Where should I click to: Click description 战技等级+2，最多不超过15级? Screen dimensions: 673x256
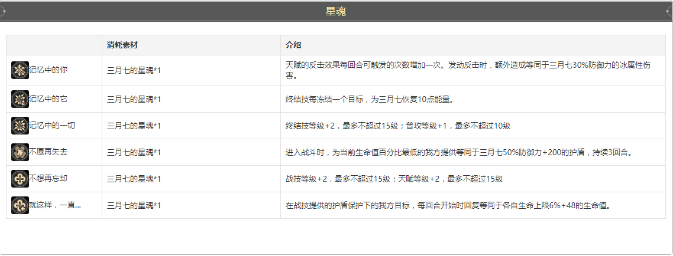point(394,179)
